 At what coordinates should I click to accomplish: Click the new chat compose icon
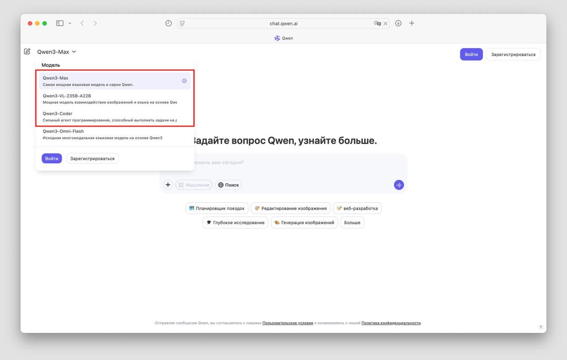pos(27,52)
